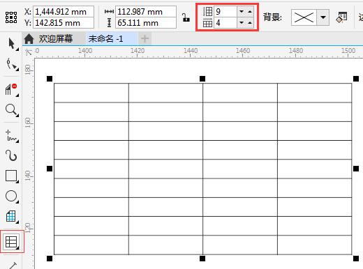This screenshot has height=269, width=363.
Task: Click the background no-fill swatch
Action: coord(304,17)
